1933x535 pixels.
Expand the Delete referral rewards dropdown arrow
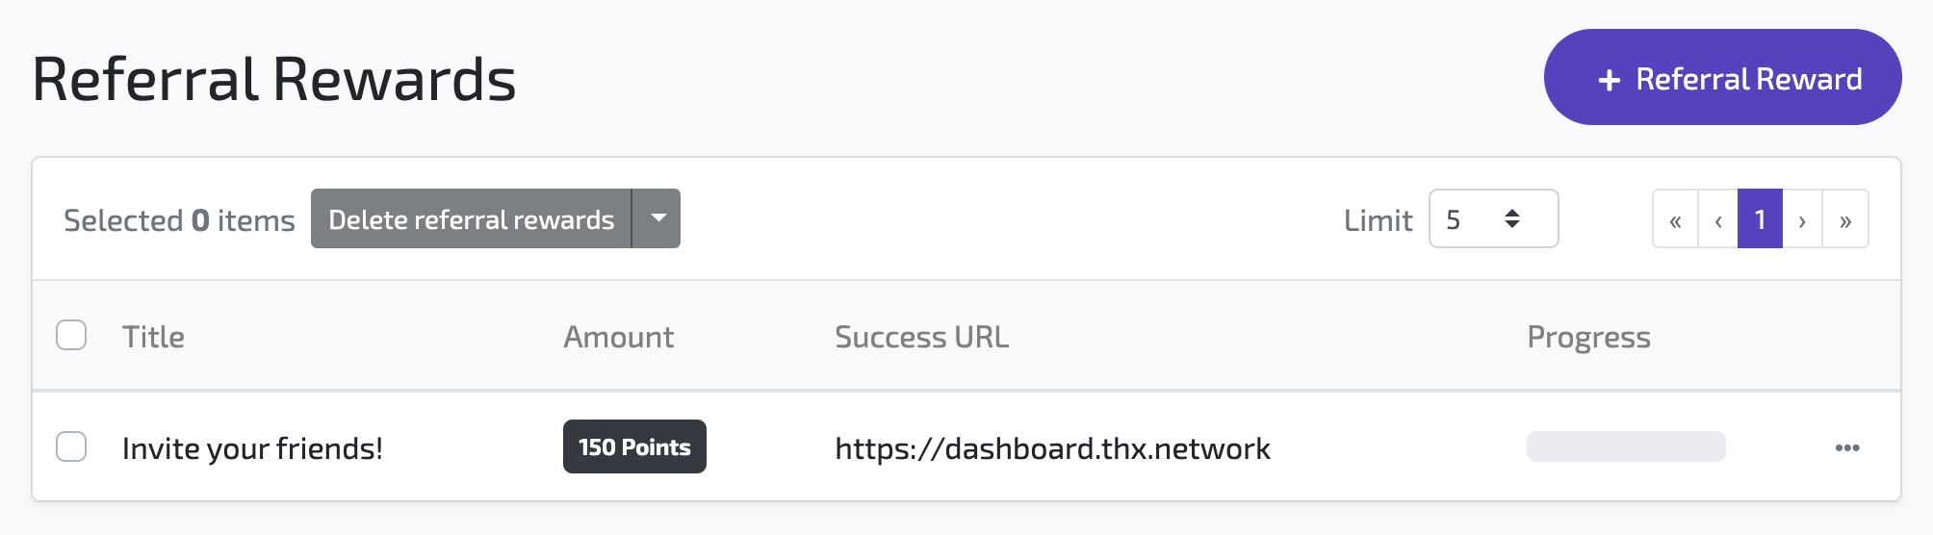pos(657,218)
